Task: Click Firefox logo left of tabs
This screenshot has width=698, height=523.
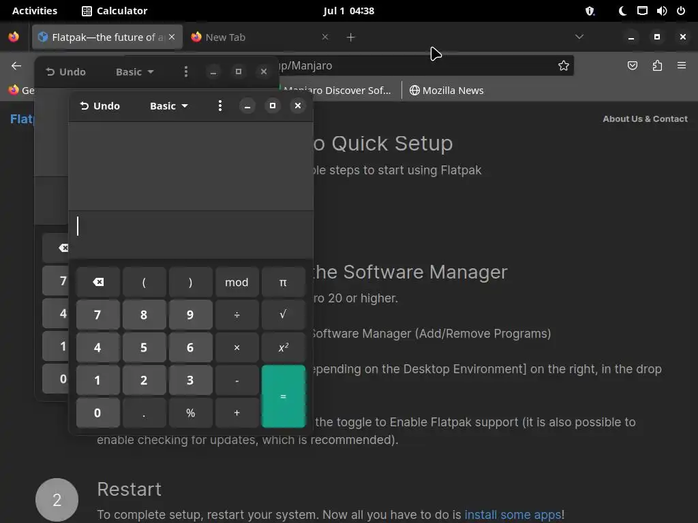Action: [x=14, y=37]
